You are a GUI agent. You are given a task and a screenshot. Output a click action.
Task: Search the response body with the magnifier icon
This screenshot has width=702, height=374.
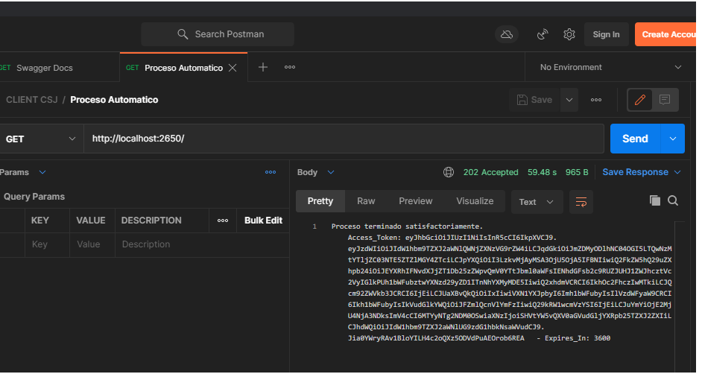[673, 201]
